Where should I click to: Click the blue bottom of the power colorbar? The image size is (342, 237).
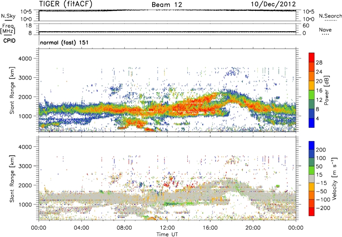click(x=312, y=123)
